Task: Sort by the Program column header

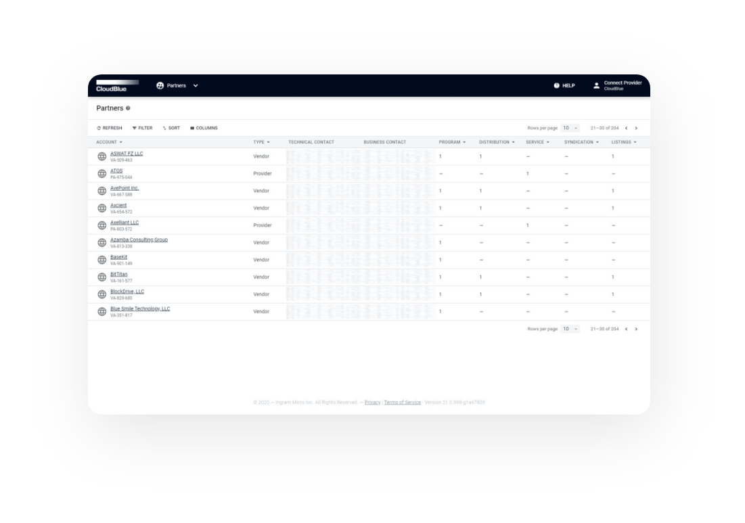Action: [452, 142]
